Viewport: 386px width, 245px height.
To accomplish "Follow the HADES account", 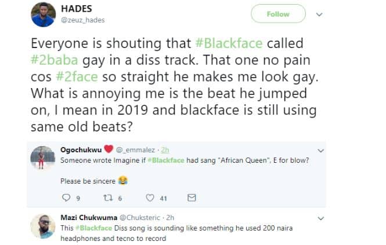I will click(278, 14).
